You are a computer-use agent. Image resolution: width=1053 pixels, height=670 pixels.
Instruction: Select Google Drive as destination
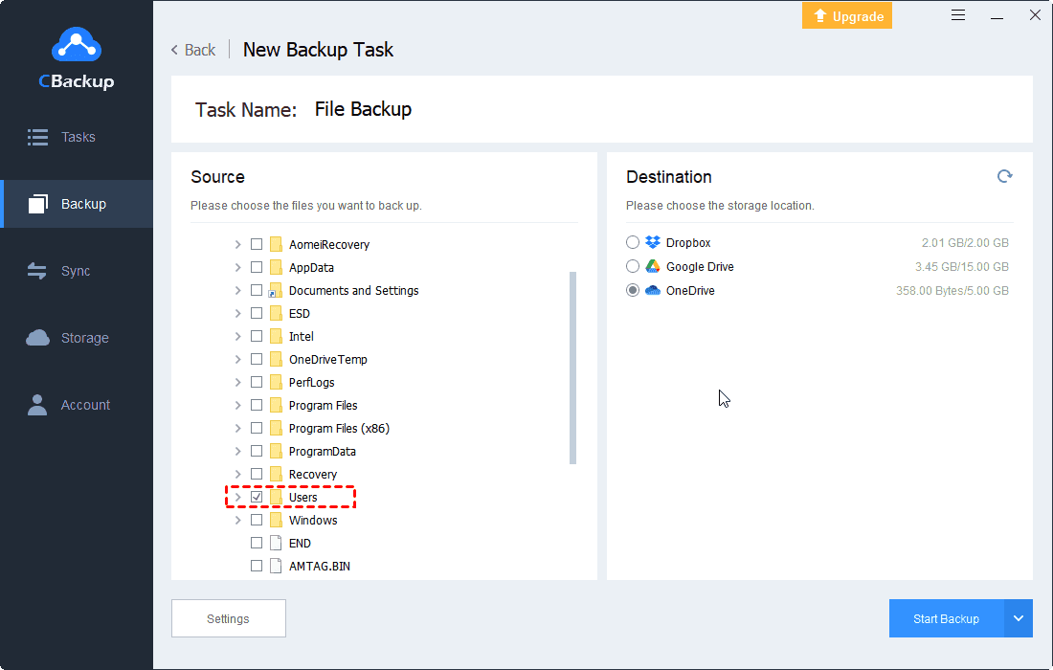tap(632, 266)
